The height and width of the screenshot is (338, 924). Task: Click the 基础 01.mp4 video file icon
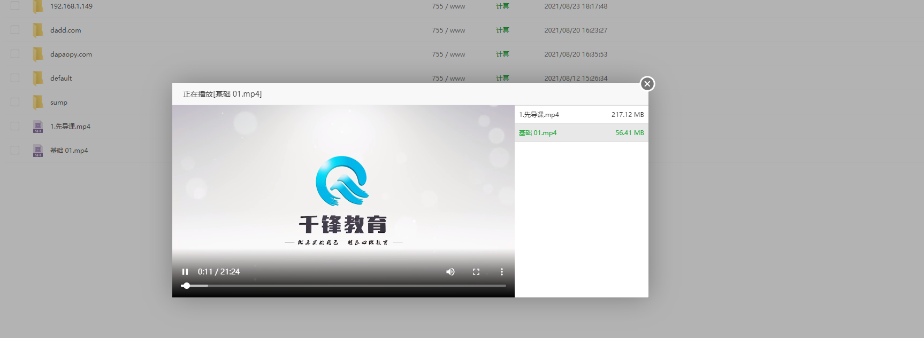38,151
